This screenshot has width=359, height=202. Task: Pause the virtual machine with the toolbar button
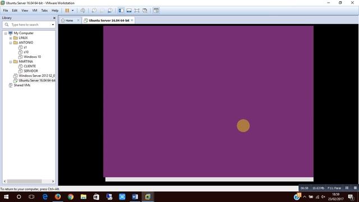pos(67,11)
